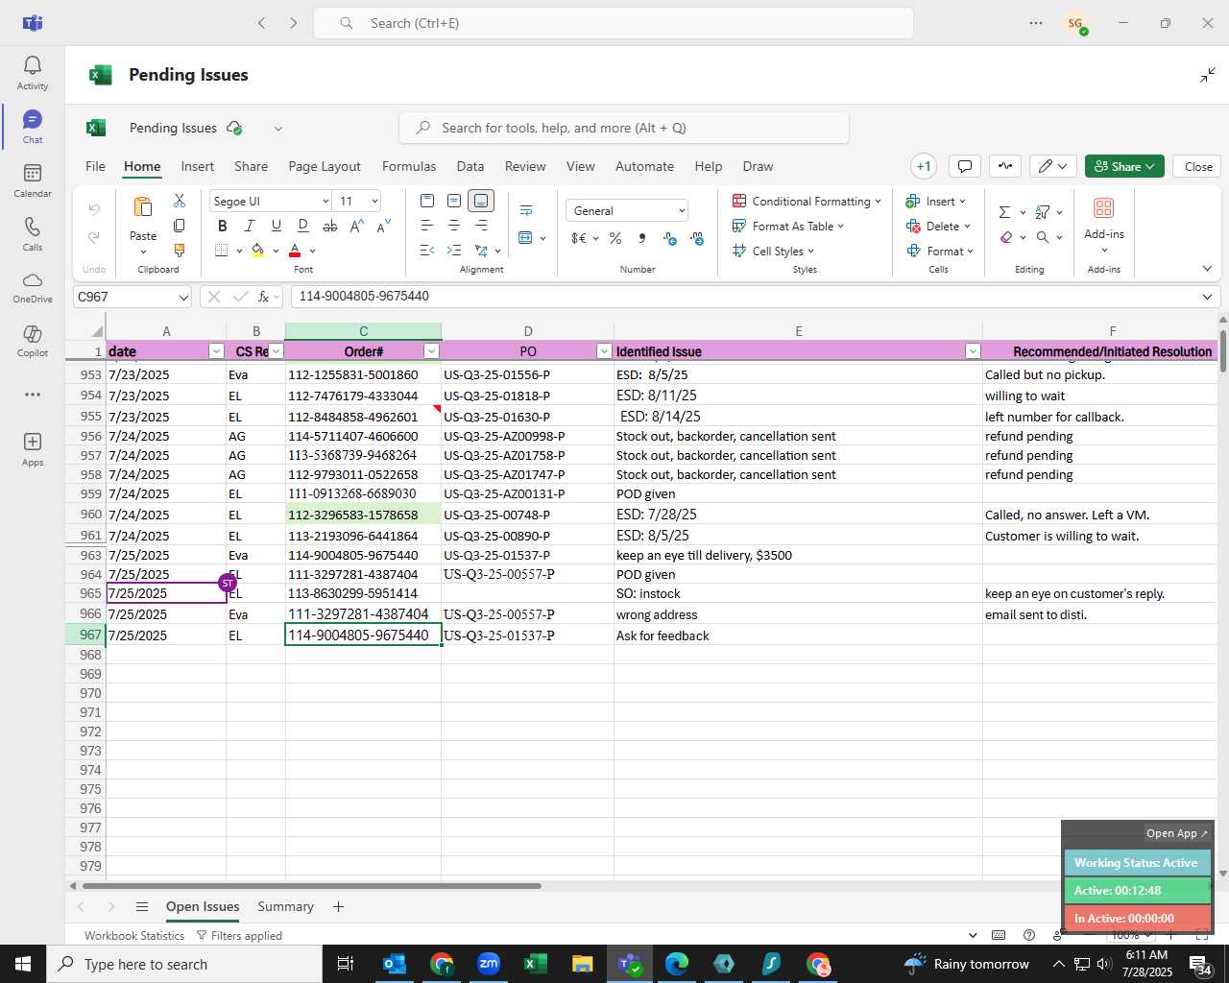The image size is (1229, 983).
Task: Click the Increase Indent icon
Action: (x=454, y=251)
